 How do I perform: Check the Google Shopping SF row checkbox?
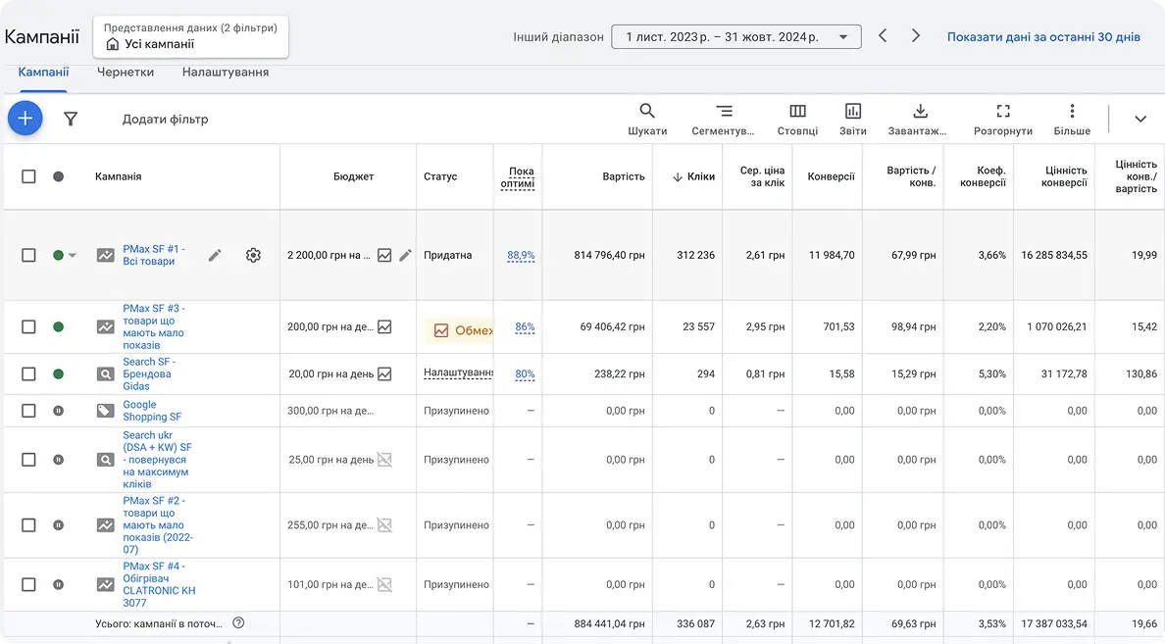(x=28, y=411)
